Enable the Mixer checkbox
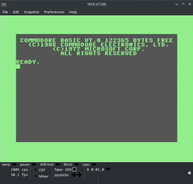The width and height of the screenshot is (193, 184). [x=36, y=176]
